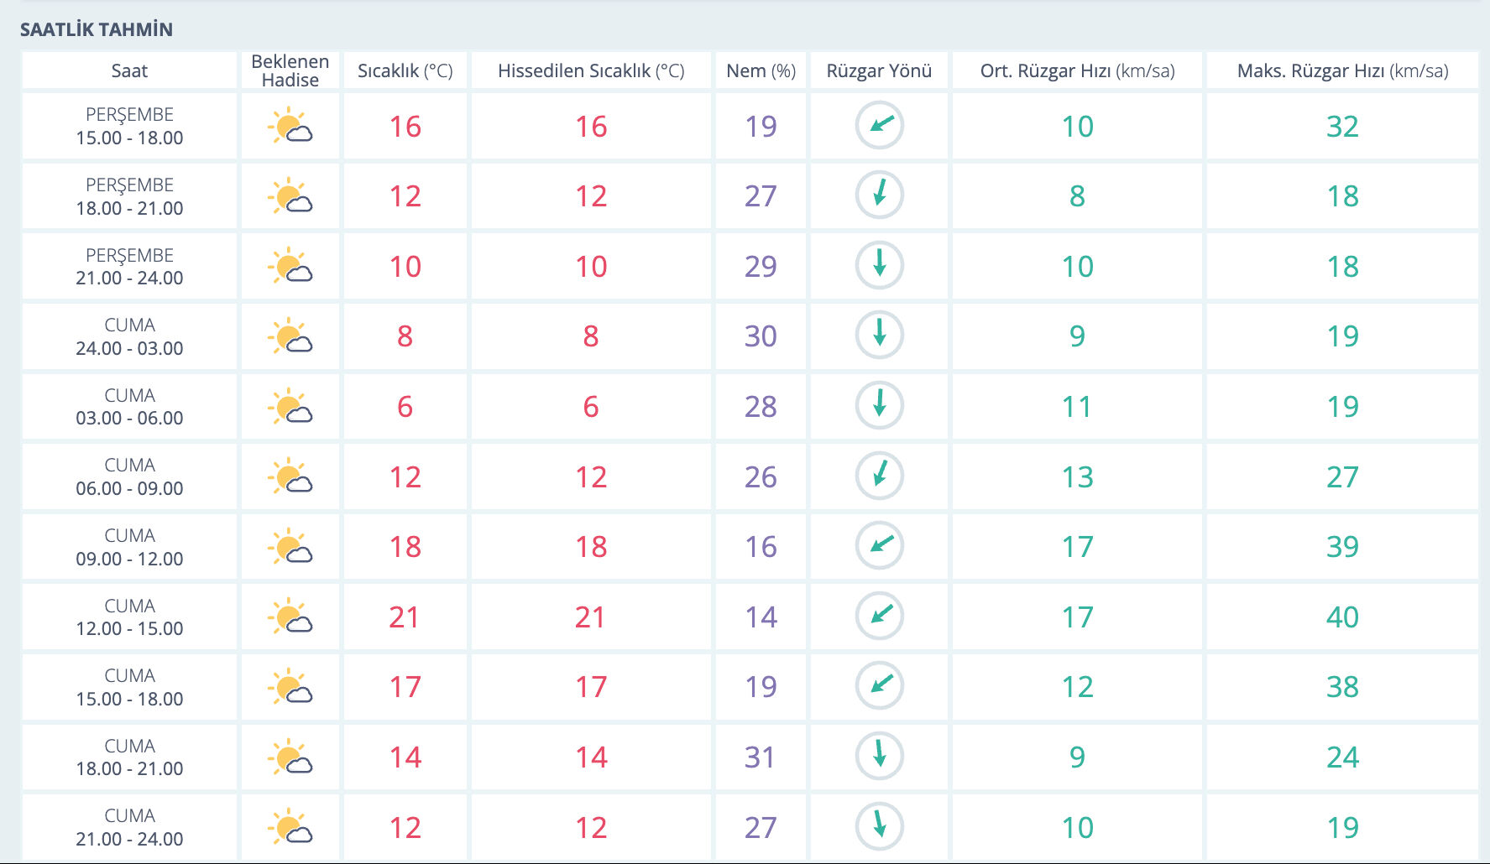
Task: Click the Cuma 12.00 - 15.00 time cell
Action: [129, 617]
